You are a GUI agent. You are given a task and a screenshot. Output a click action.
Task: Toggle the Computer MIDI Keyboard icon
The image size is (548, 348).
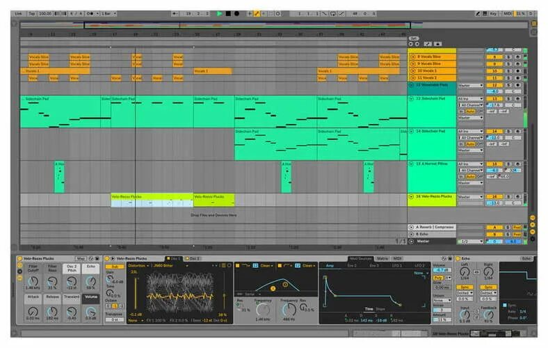485,14
